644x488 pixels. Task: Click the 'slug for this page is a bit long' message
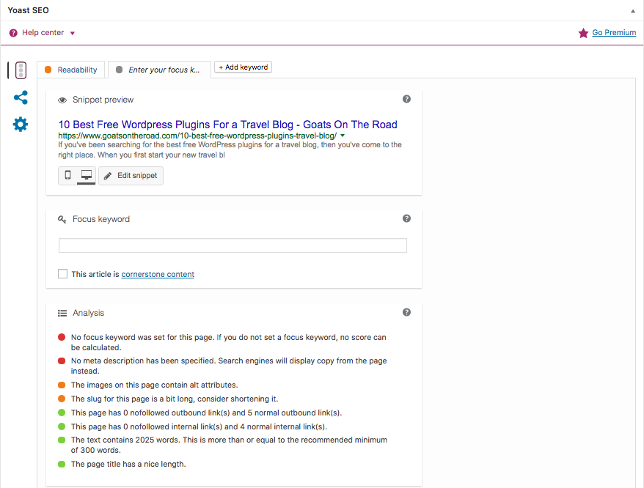click(x=175, y=399)
